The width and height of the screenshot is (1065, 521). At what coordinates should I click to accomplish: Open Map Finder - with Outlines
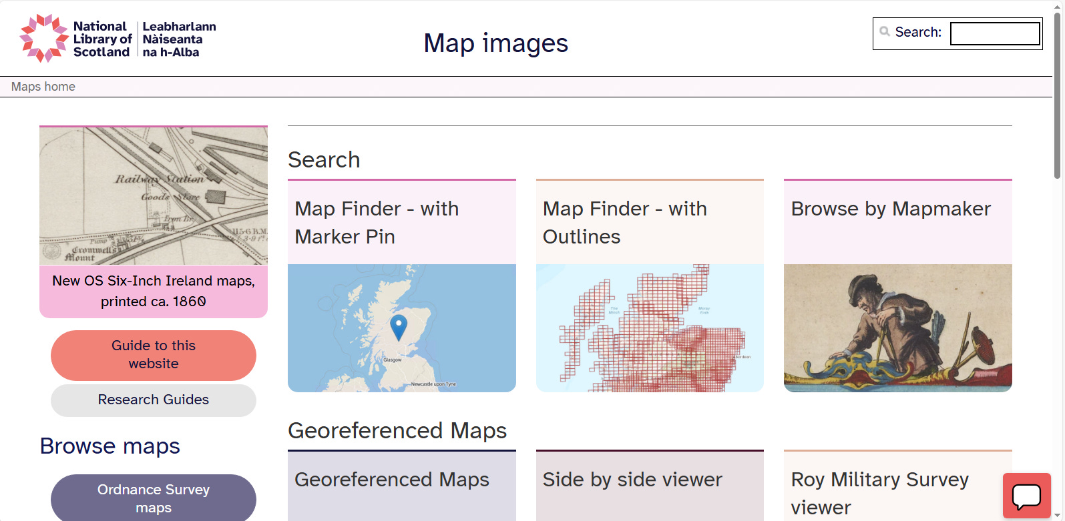(624, 222)
